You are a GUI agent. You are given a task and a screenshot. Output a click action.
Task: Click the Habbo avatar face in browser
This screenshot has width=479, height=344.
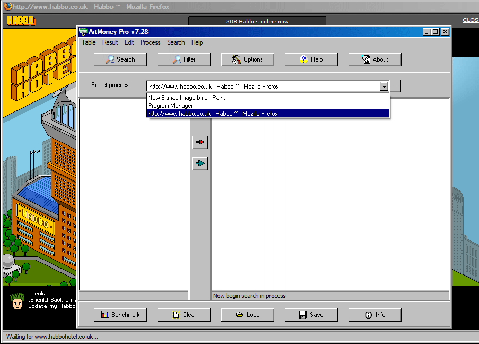pyautogui.click(x=17, y=301)
